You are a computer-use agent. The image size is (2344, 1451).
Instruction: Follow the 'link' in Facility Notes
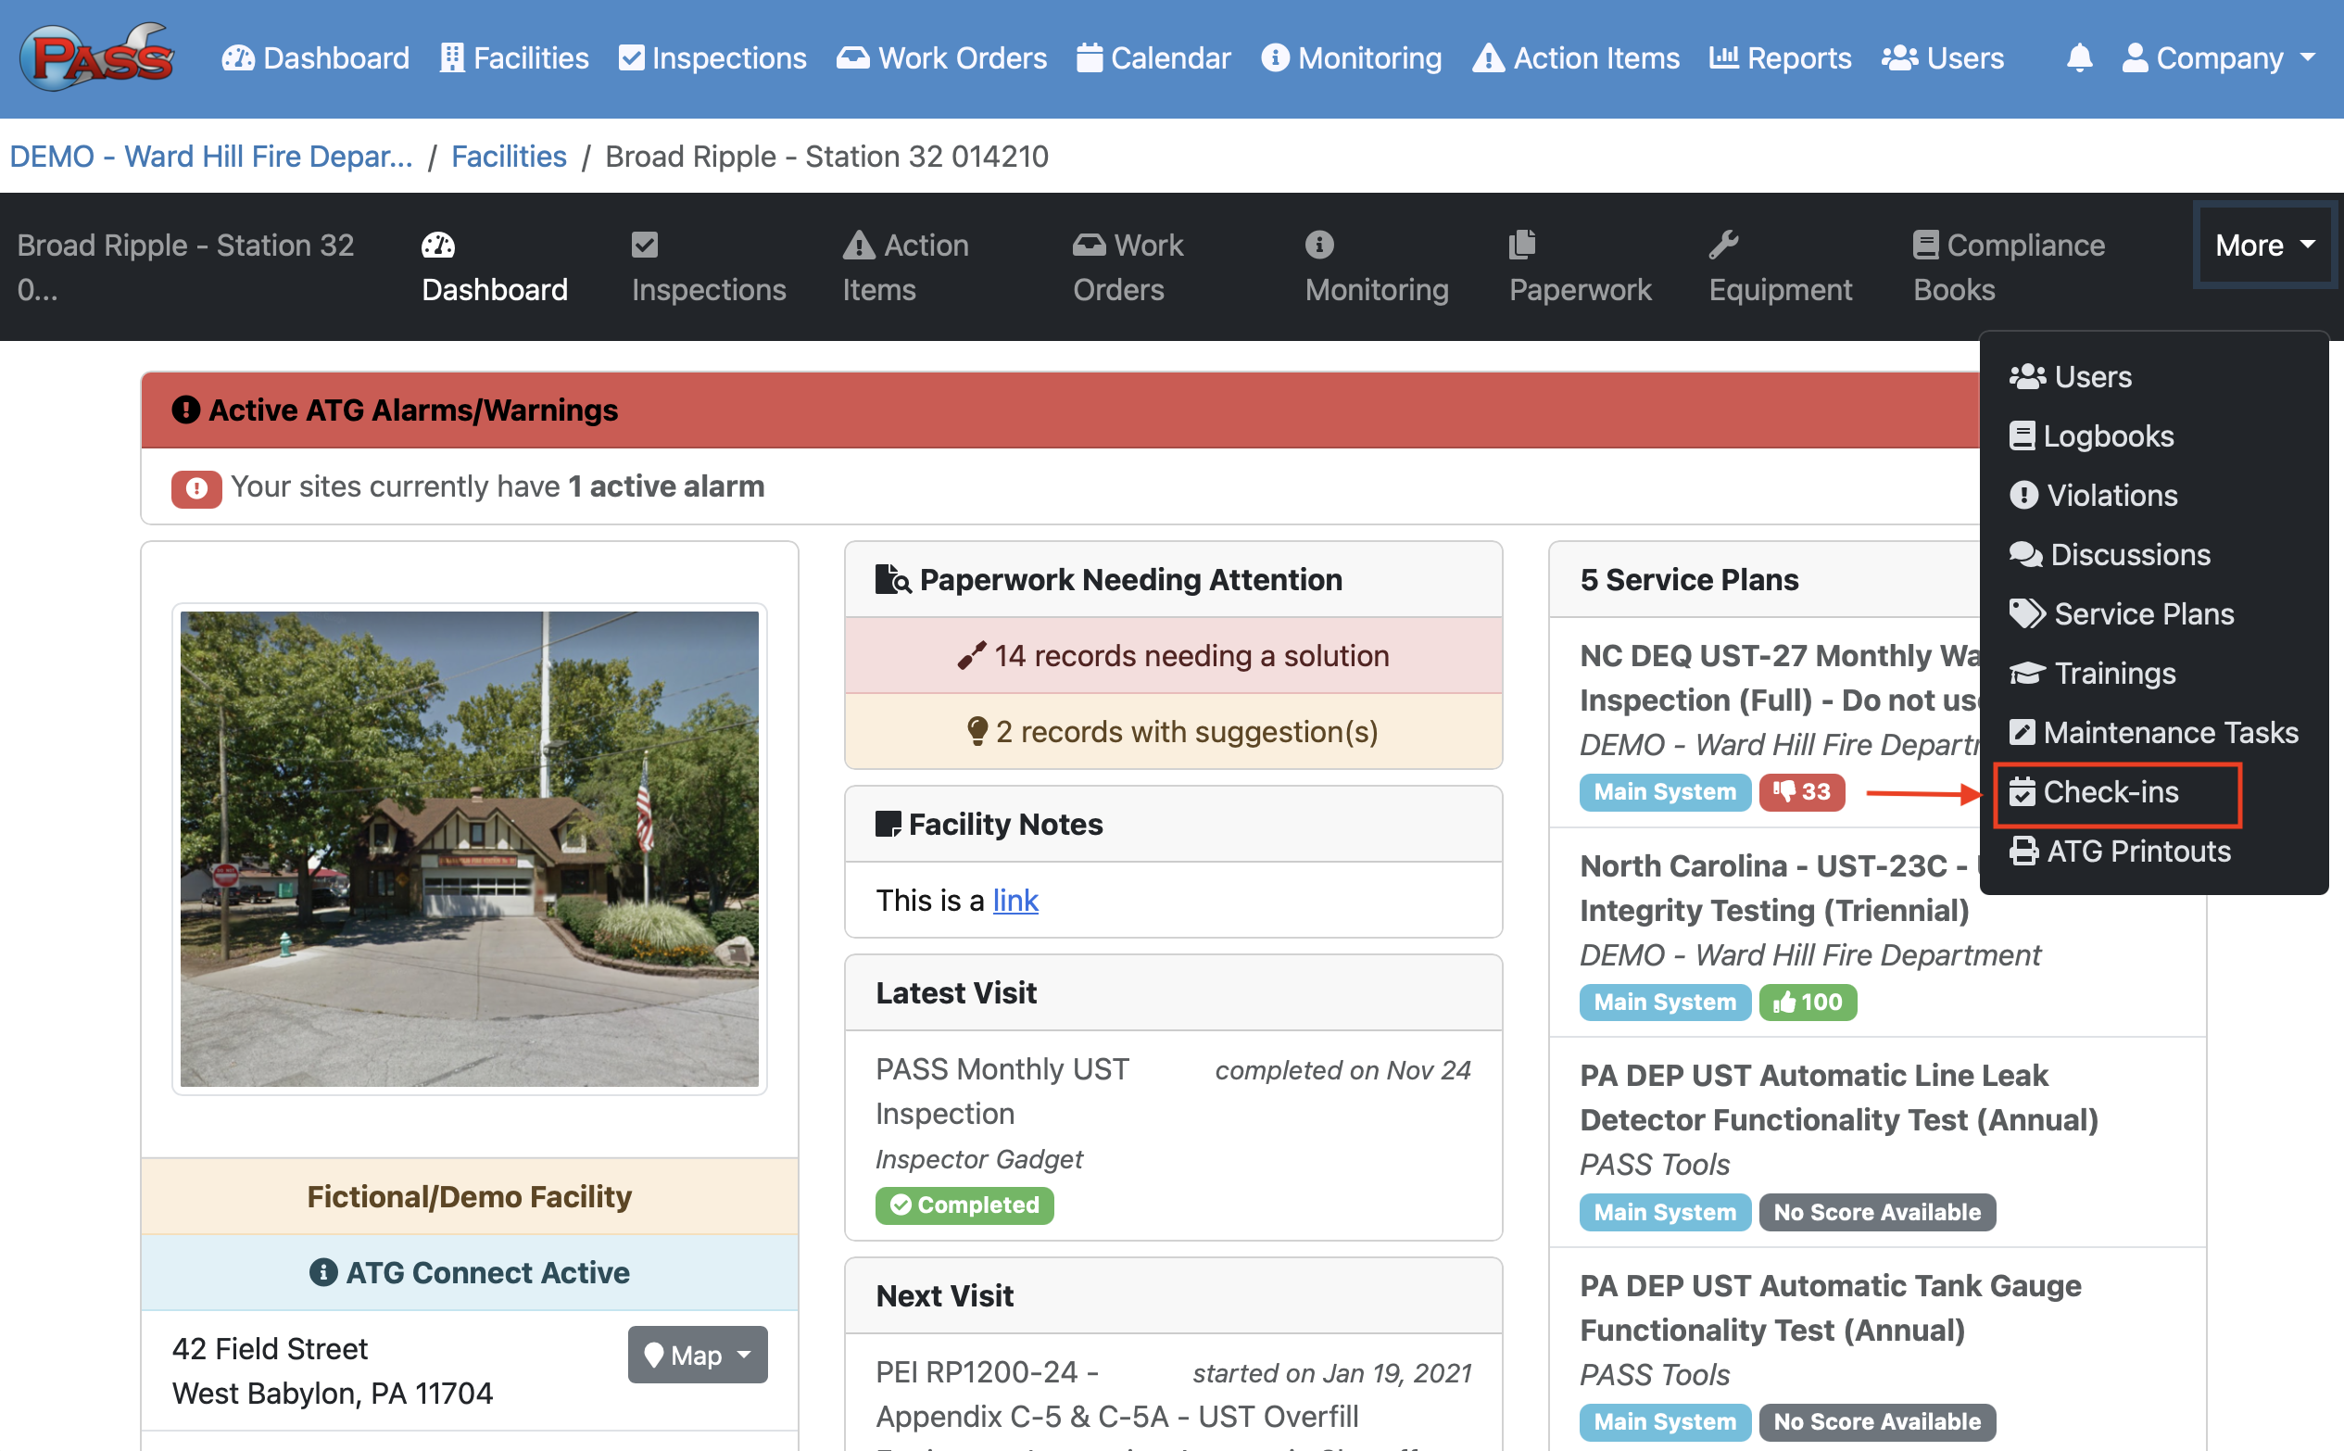click(x=1014, y=901)
